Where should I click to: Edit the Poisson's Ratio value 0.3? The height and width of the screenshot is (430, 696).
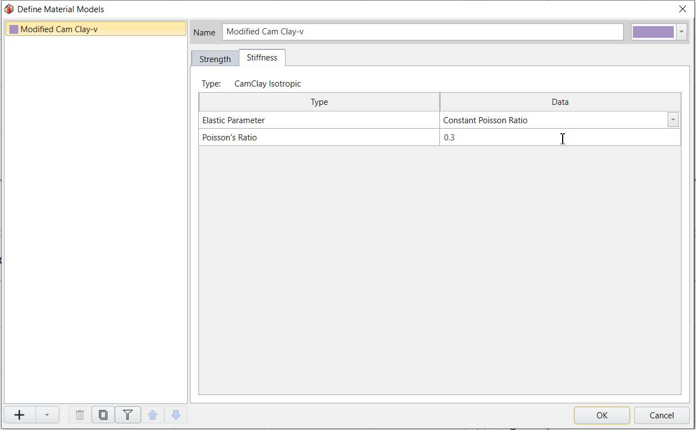point(559,138)
